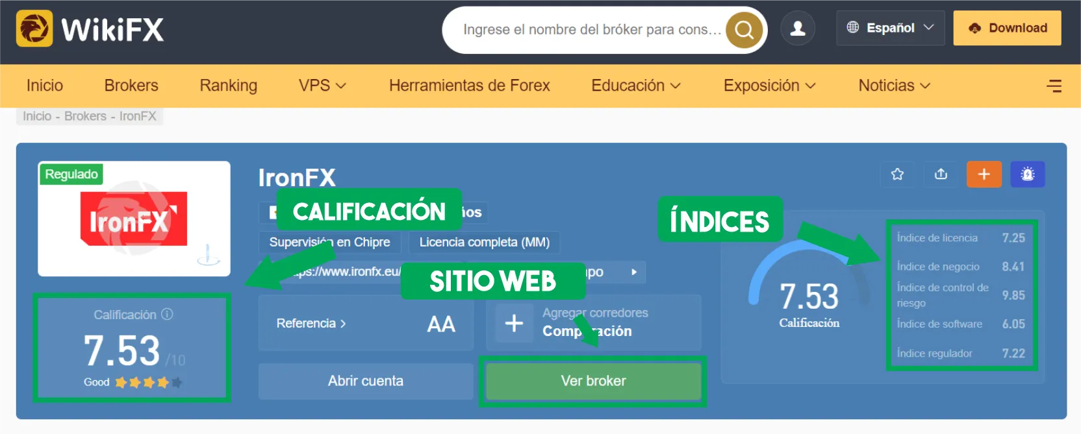Click the IronFX broker title
The height and width of the screenshot is (434, 1081).
[297, 177]
